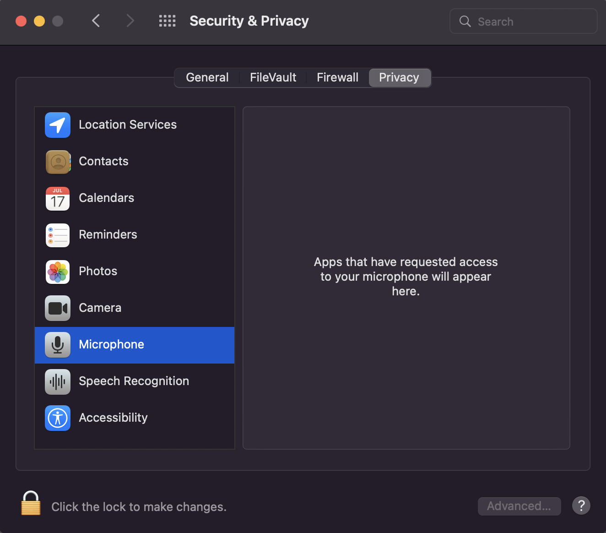This screenshot has height=533, width=606.
Task: Click the Reminders list icon
Action: coord(58,235)
